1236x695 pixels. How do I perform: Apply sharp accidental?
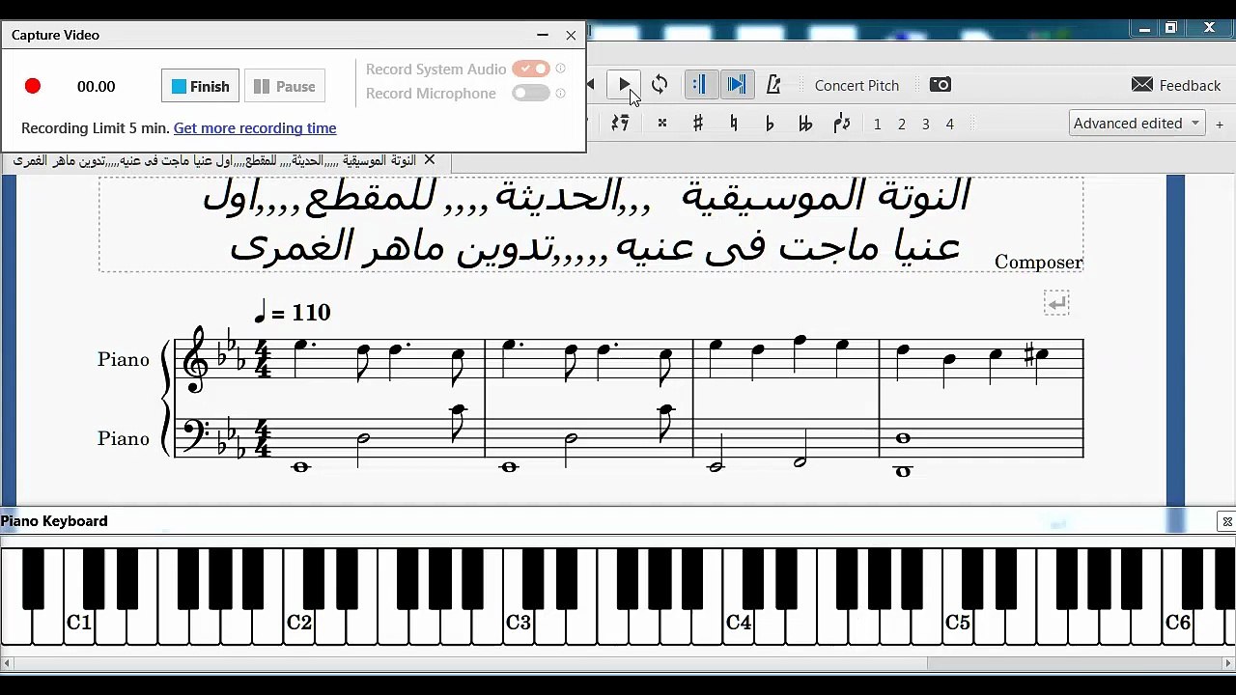click(697, 124)
